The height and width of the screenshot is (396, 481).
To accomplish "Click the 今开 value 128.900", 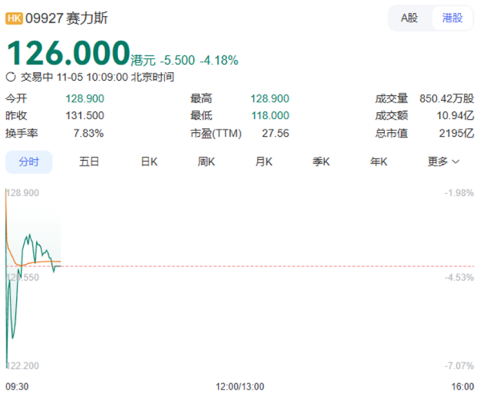I will (x=85, y=99).
